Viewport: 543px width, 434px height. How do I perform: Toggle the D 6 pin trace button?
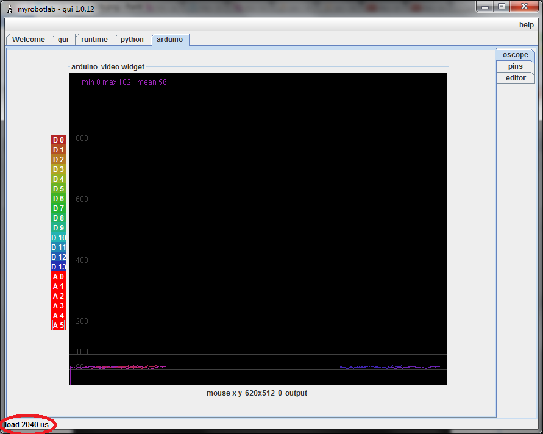pos(59,199)
